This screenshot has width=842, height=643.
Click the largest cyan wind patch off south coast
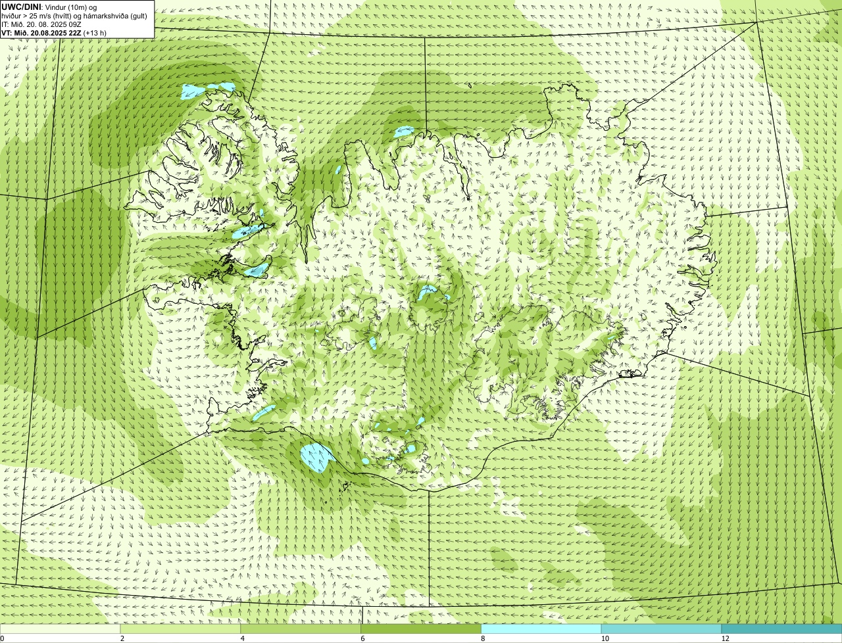(x=316, y=458)
